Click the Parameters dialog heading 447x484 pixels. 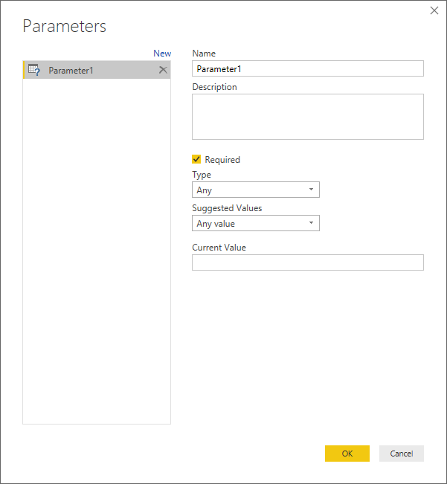coord(65,26)
